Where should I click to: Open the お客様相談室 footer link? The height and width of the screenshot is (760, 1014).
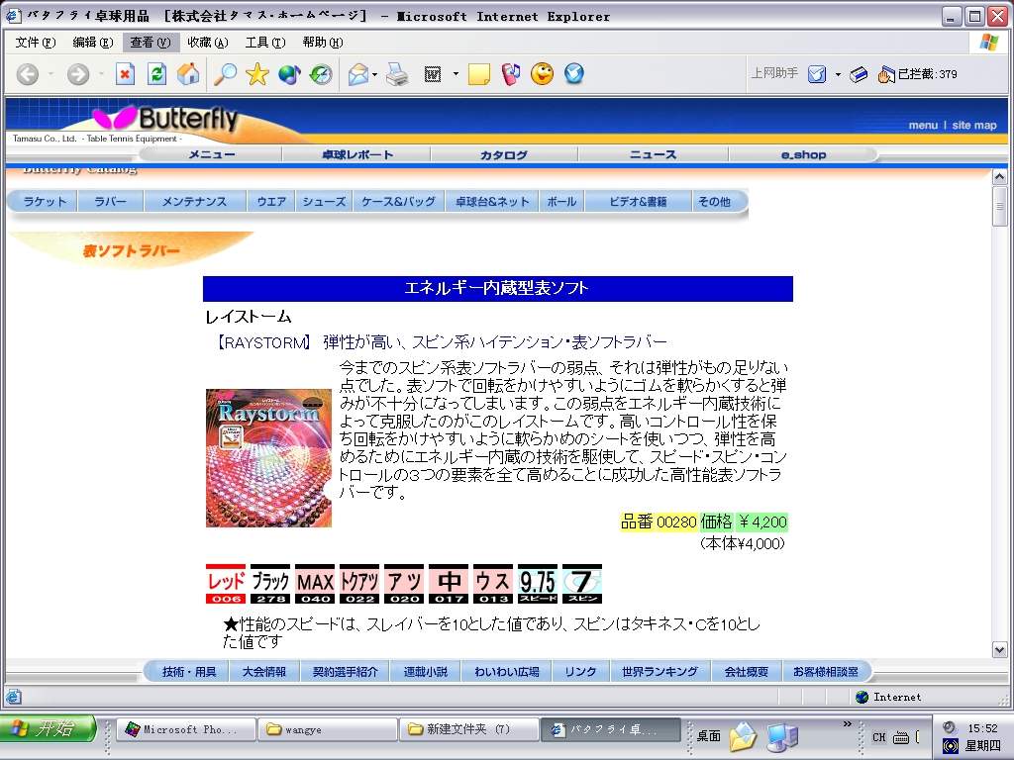[826, 672]
